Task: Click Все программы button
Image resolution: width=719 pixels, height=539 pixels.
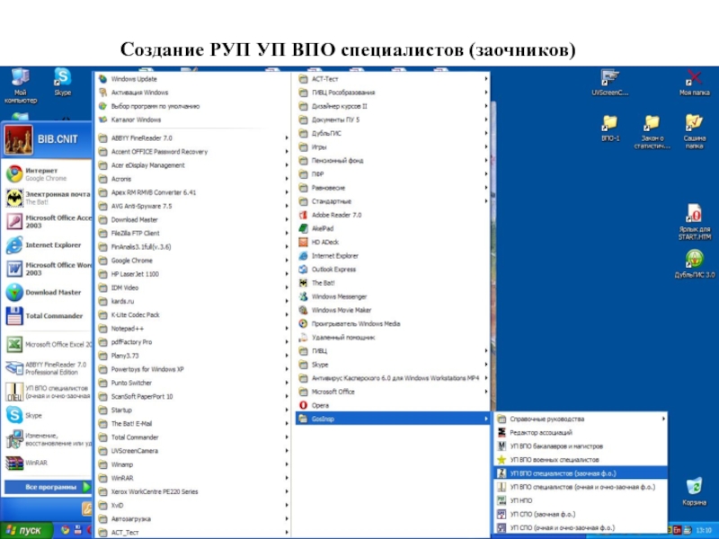Action: 48,487
